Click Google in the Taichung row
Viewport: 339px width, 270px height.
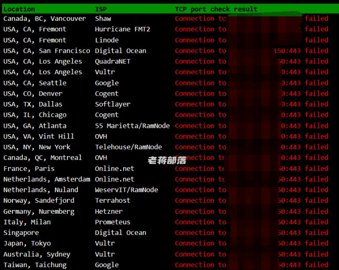point(107,265)
